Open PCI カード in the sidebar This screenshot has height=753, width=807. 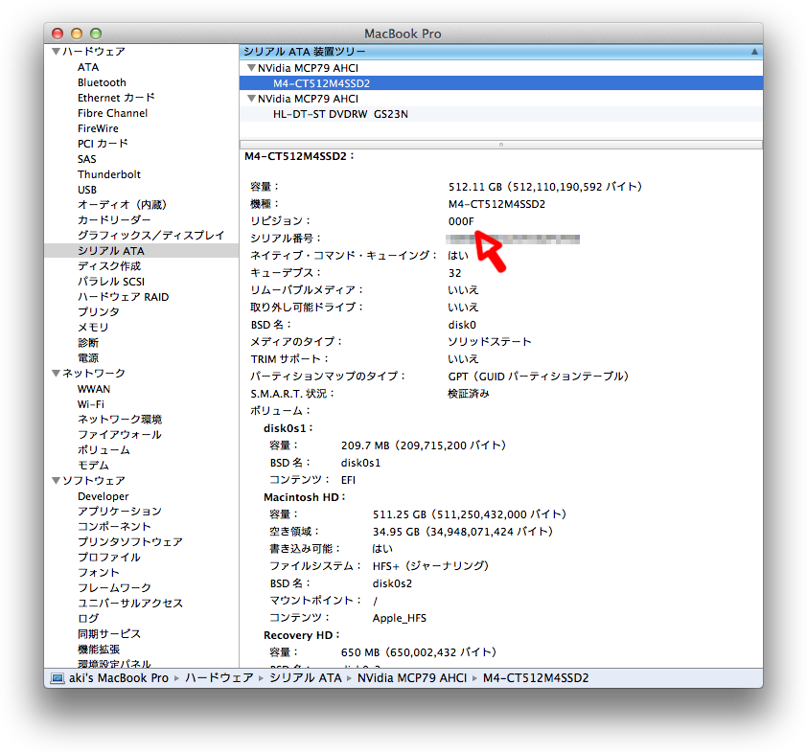[103, 144]
